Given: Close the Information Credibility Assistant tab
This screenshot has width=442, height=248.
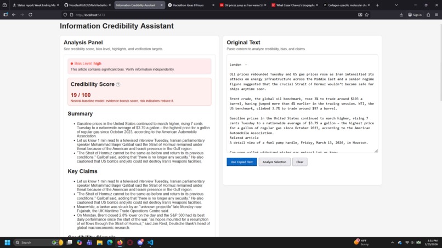Looking at the screenshot, I should (x=162, y=5).
